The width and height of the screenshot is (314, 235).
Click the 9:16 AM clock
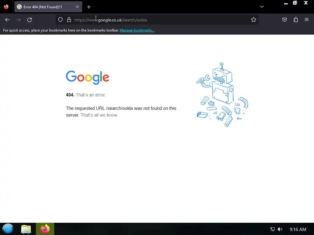(x=298, y=229)
